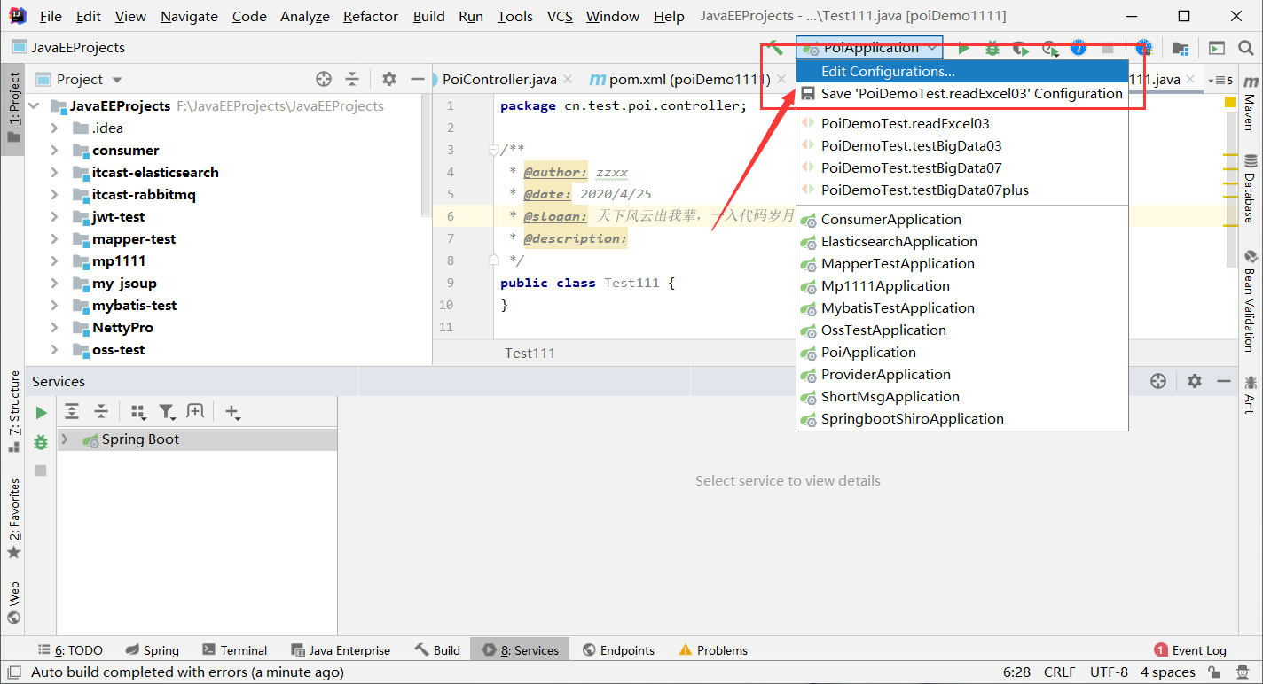This screenshot has width=1263, height=684.
Task: Toggle the Database side panel
Action: pyautogui.click(x=1250, y=188)
